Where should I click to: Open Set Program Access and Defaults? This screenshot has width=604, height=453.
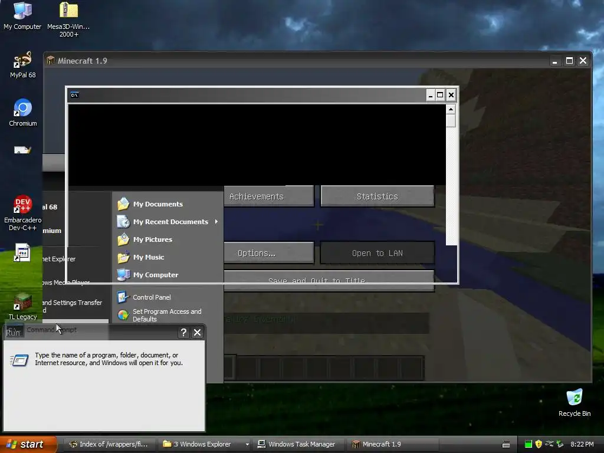tap(167, 315)
